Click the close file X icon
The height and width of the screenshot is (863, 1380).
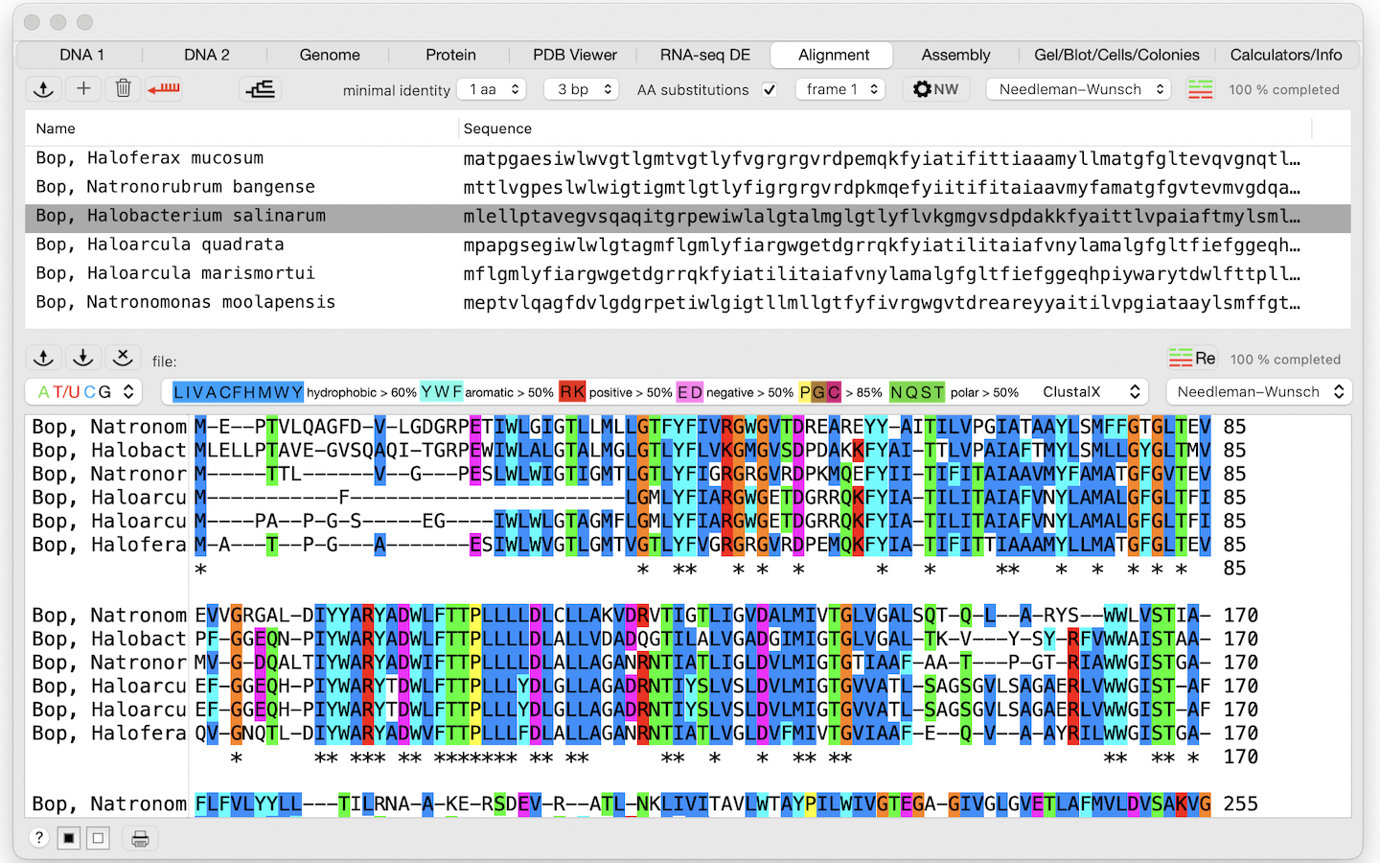123,358
